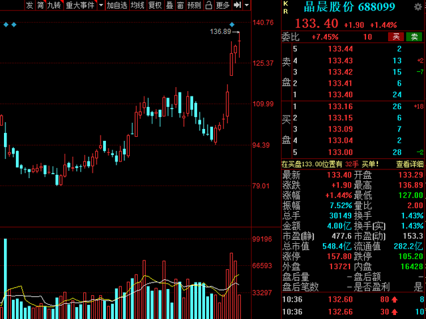Select the K indicator letter at panel top
This screenshot has height=319, width=426.
[286, 3]
